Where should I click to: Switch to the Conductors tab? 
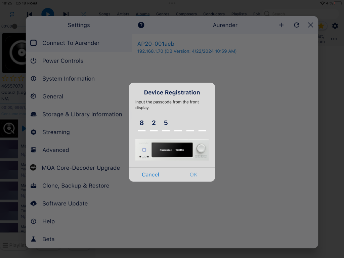point(214,14)
